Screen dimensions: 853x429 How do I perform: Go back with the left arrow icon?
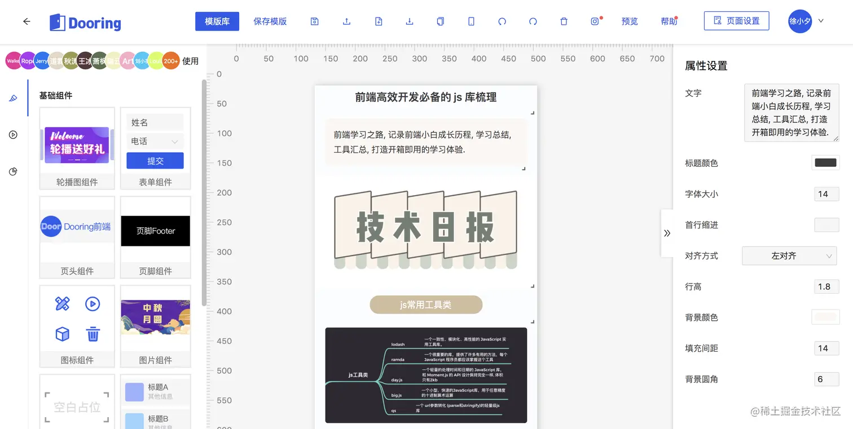(x=27, y=21)
